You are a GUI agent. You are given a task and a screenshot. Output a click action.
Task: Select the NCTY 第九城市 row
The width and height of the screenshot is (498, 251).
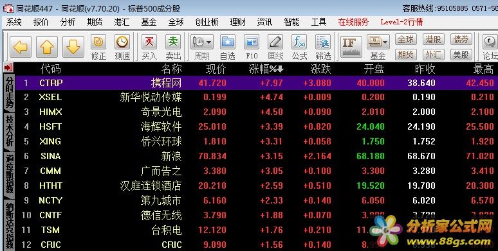point(257,200)
